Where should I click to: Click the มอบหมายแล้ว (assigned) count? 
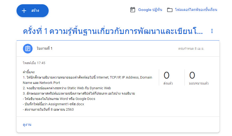[199, 78]
